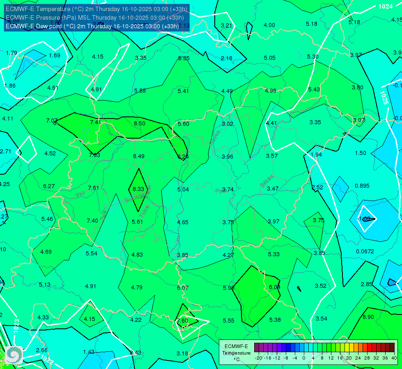Click the 7.60 value in the triangular contour
Image resolution: width=402 pixels, height=369 pixels.
click(183, 321)
